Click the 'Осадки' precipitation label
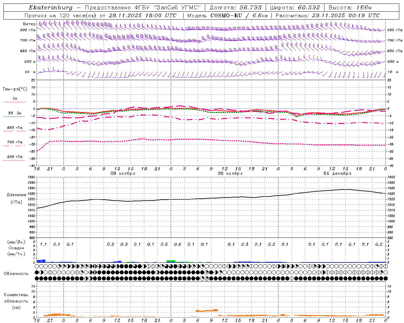This screenshot has width=404, height=323. click(x=16, y=248)
